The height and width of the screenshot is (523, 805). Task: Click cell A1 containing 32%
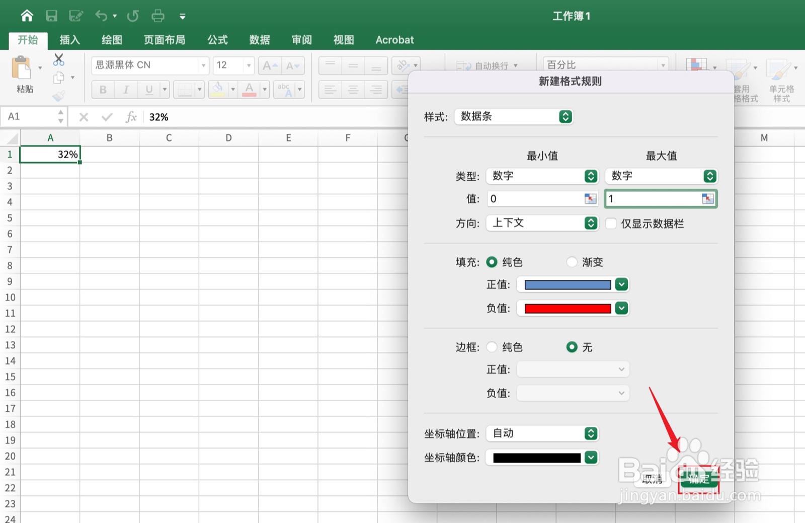pos(50,154)
